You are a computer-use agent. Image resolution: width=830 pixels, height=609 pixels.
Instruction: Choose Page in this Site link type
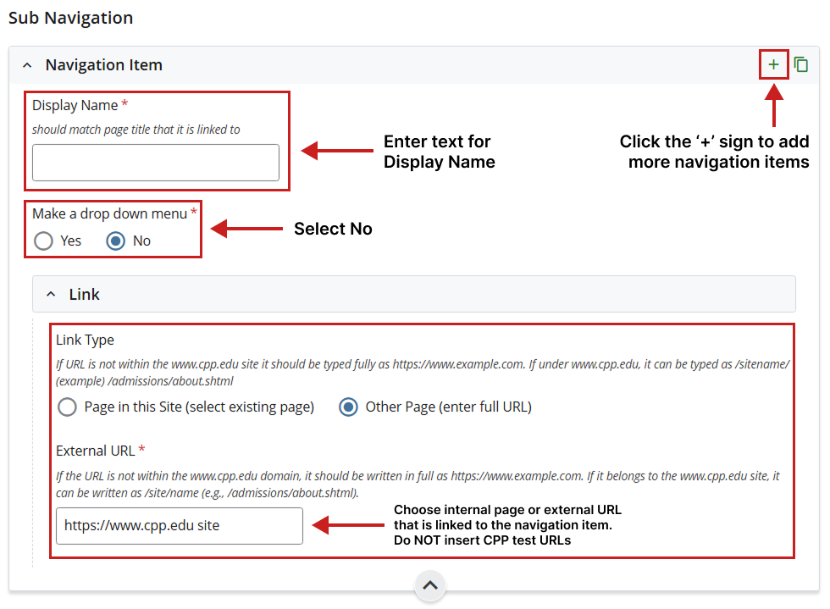(67, 407)
